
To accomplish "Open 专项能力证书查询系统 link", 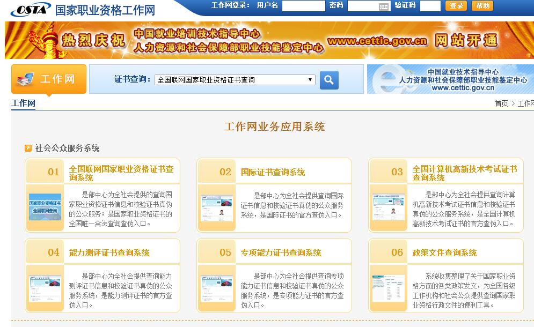I will click(281, 252).
